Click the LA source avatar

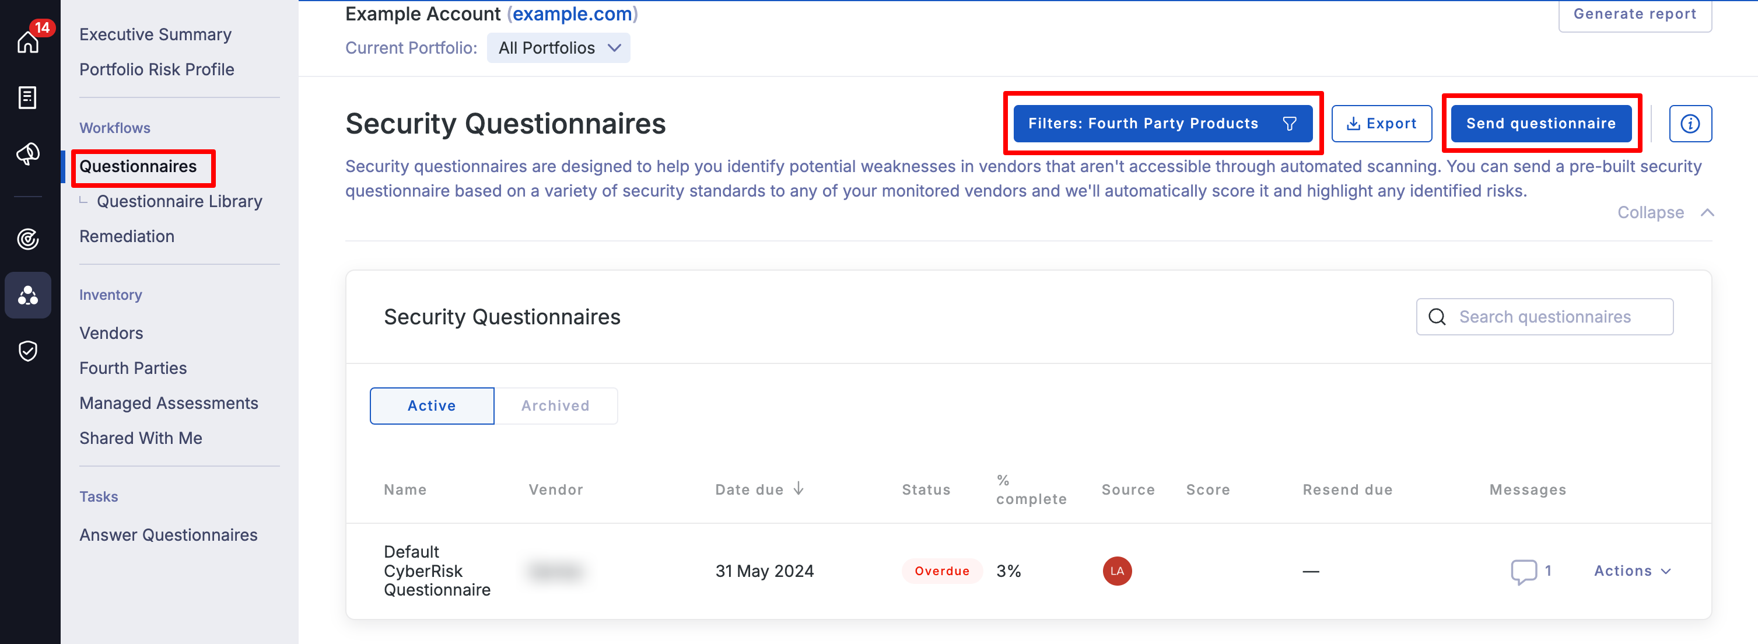(x=1116, y=571)
